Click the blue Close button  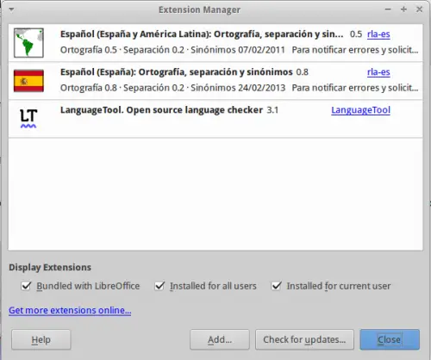tap(390, 339)
